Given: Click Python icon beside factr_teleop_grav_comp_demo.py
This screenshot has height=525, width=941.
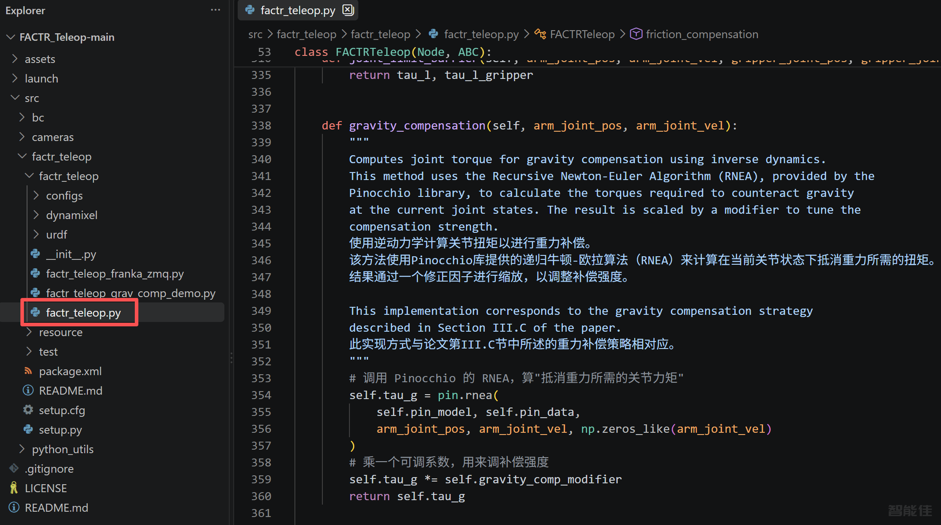Looking at the screenshot, I should [x=35, y=293].
